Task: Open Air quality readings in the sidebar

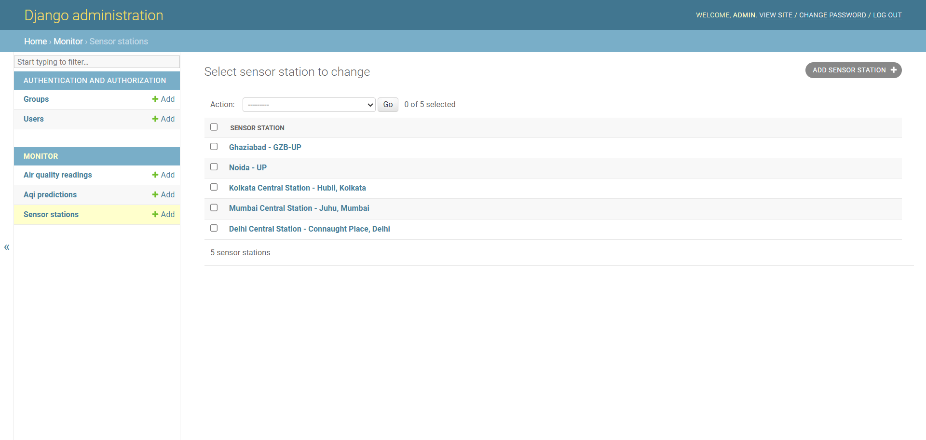Action: pos(57,175)
